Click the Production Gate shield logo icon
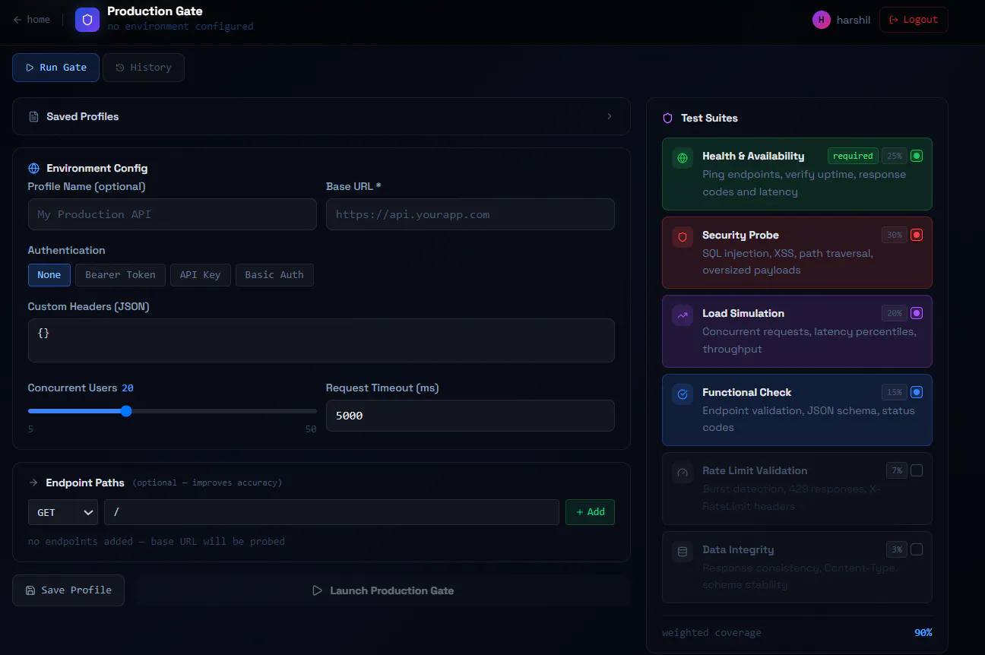This screenshot has width=985, height=655. click(x=87, y=20)
